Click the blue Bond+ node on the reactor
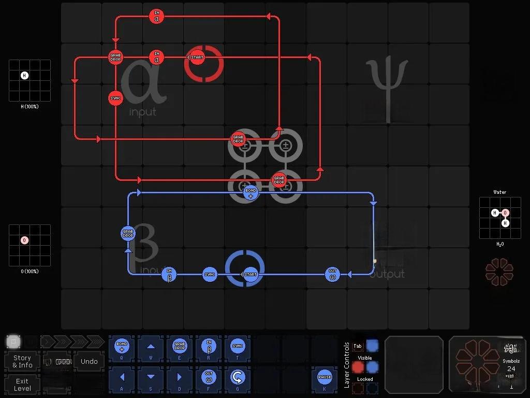530x398 pixels. click(x=251, y=193)
